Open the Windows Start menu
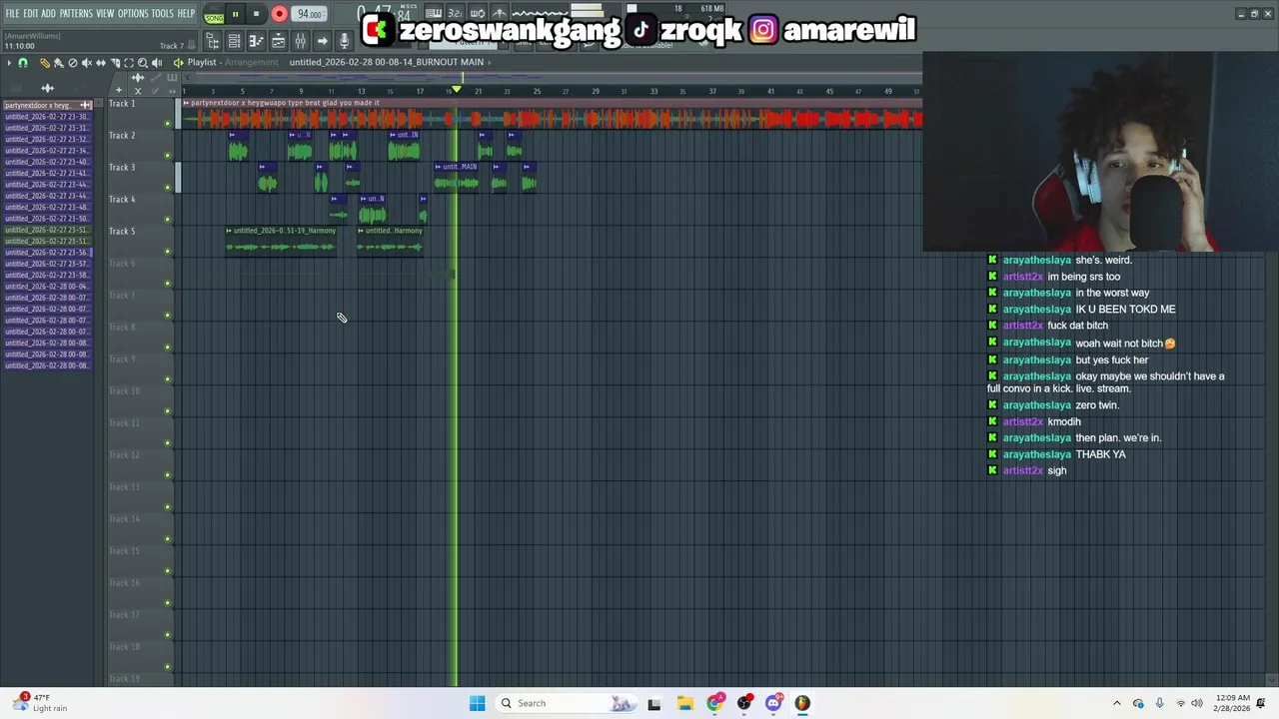Screen dimensions: 1279x719 pos(477,703)
